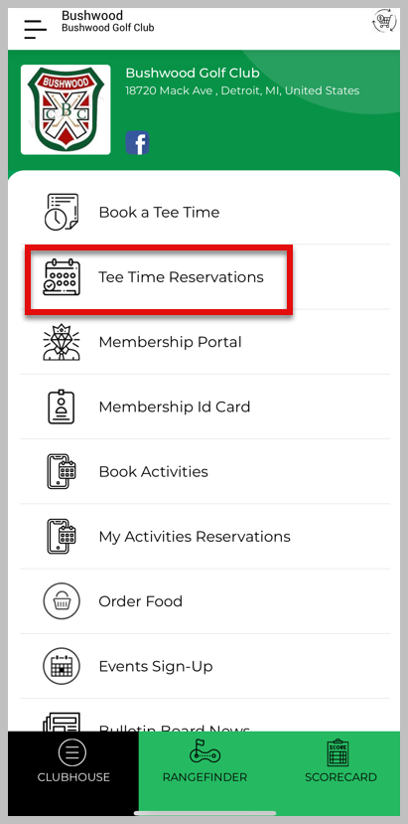
Task: Open the Facebook page icon
Action: [138, 143]
